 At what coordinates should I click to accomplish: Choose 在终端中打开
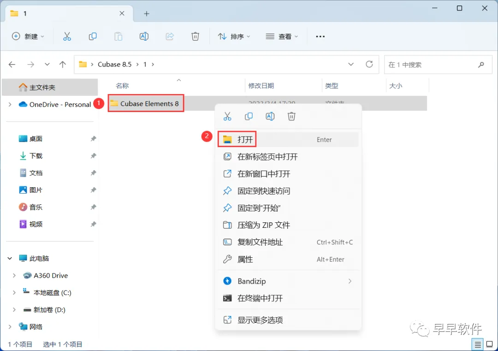288,298
